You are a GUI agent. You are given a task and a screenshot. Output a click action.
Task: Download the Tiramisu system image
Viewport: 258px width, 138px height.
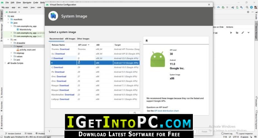(64, 49)
